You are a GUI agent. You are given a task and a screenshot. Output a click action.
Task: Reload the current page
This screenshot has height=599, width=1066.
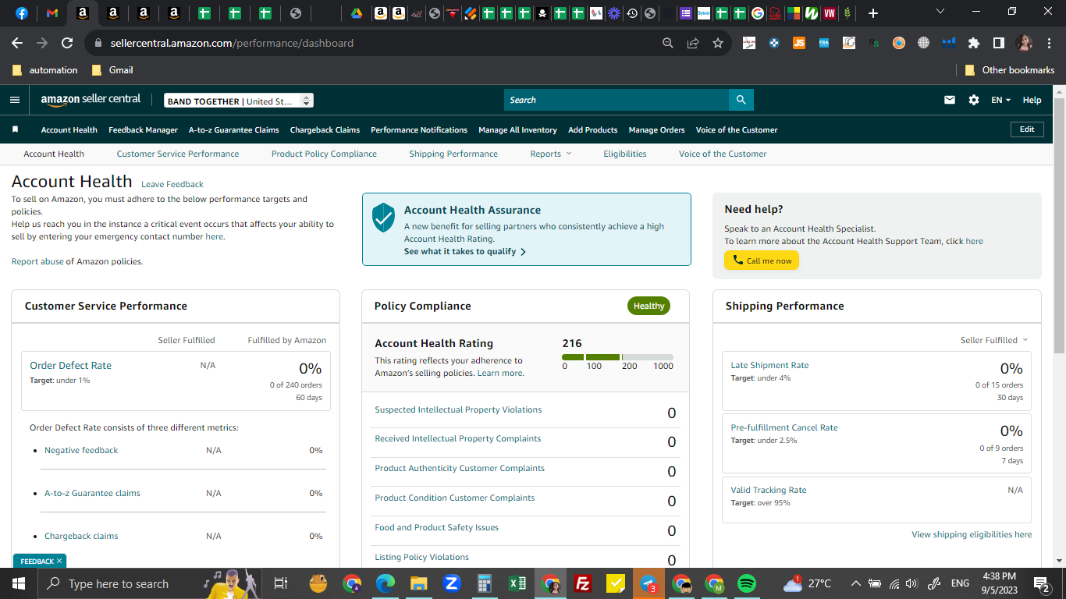pyautogui.click(x=67, y=43)
